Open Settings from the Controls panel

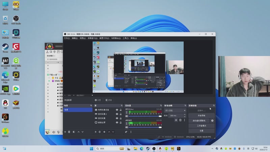[201, 131]
